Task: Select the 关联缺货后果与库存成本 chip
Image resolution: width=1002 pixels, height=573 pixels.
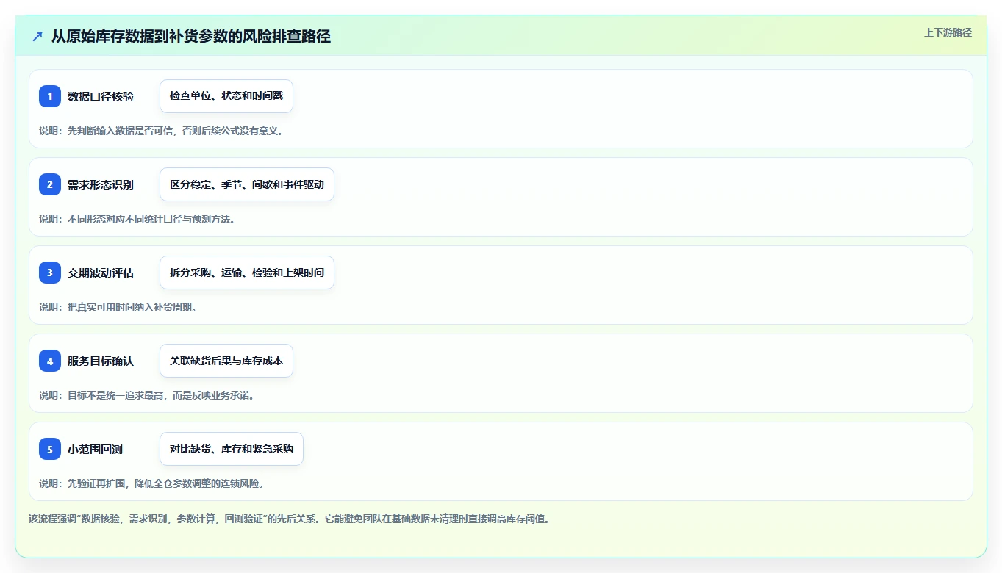Action: pyautogui.click(x=226, y=361)
